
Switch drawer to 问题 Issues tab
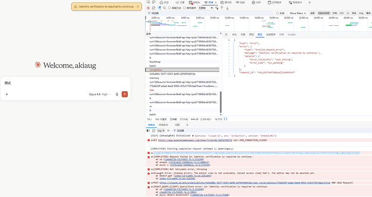tap(177, 125)
